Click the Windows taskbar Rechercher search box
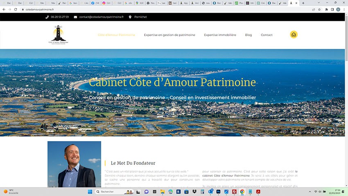348x196 pixels. [114, 192]
